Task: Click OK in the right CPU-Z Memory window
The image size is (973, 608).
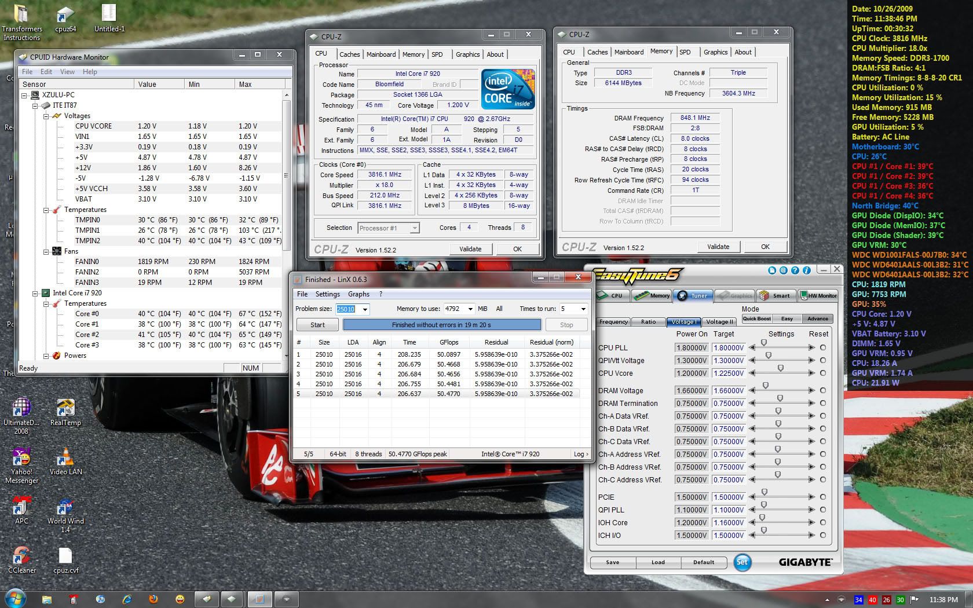Action: (765, 247)
